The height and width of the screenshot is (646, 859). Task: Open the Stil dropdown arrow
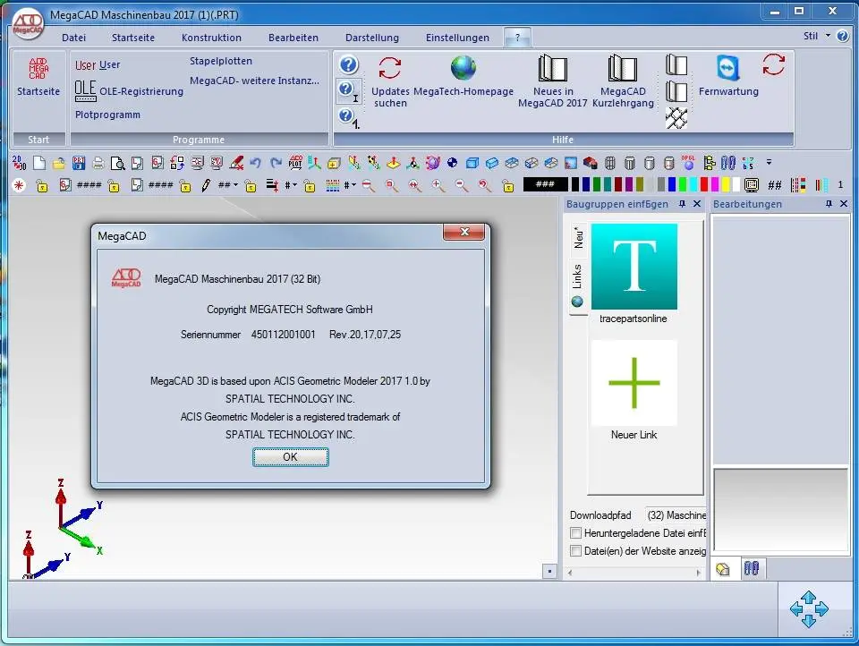coord(828,36)
